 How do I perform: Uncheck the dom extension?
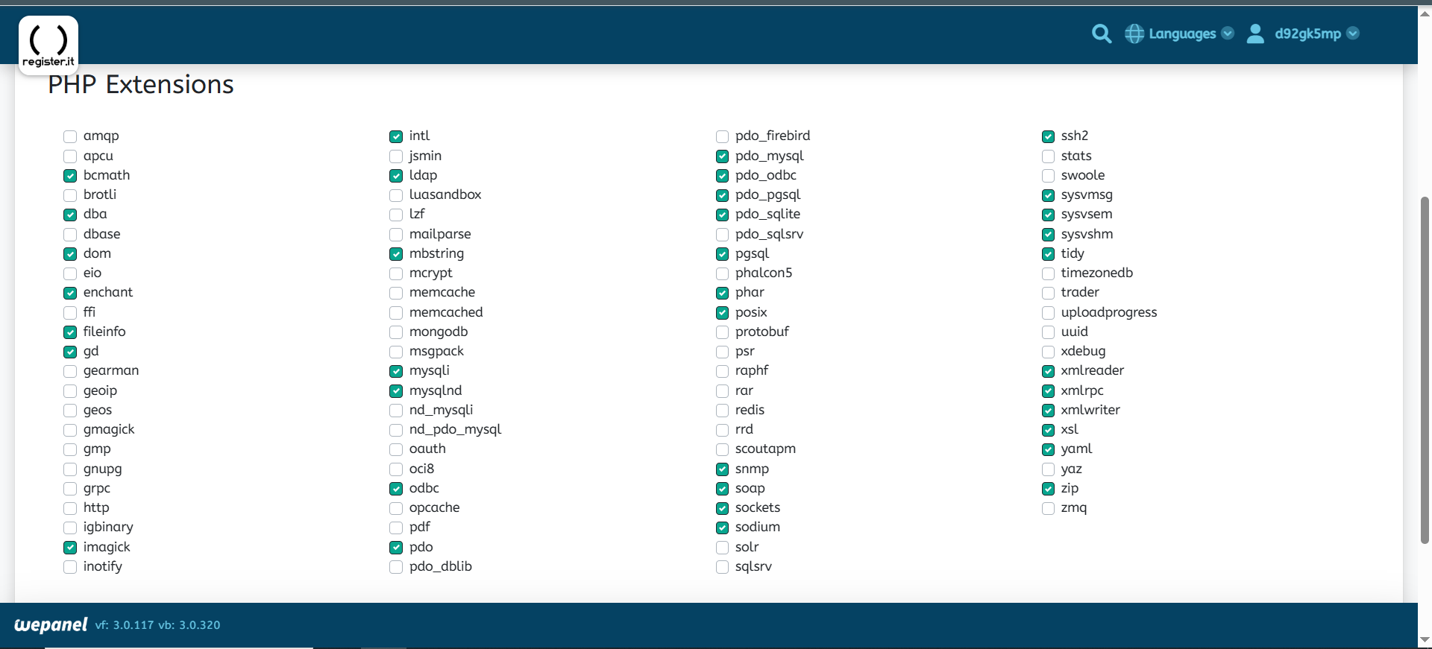70,254
